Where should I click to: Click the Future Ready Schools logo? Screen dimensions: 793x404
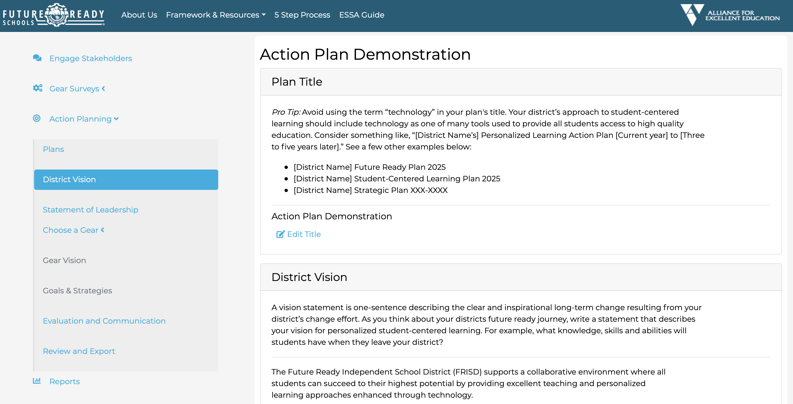[x=53, y=15]
